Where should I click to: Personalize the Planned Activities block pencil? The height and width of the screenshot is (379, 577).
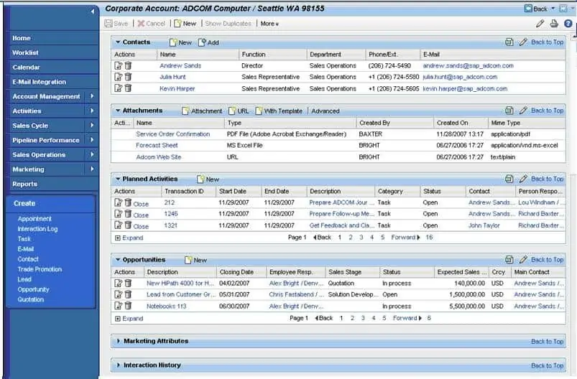[x=523, y=179]
